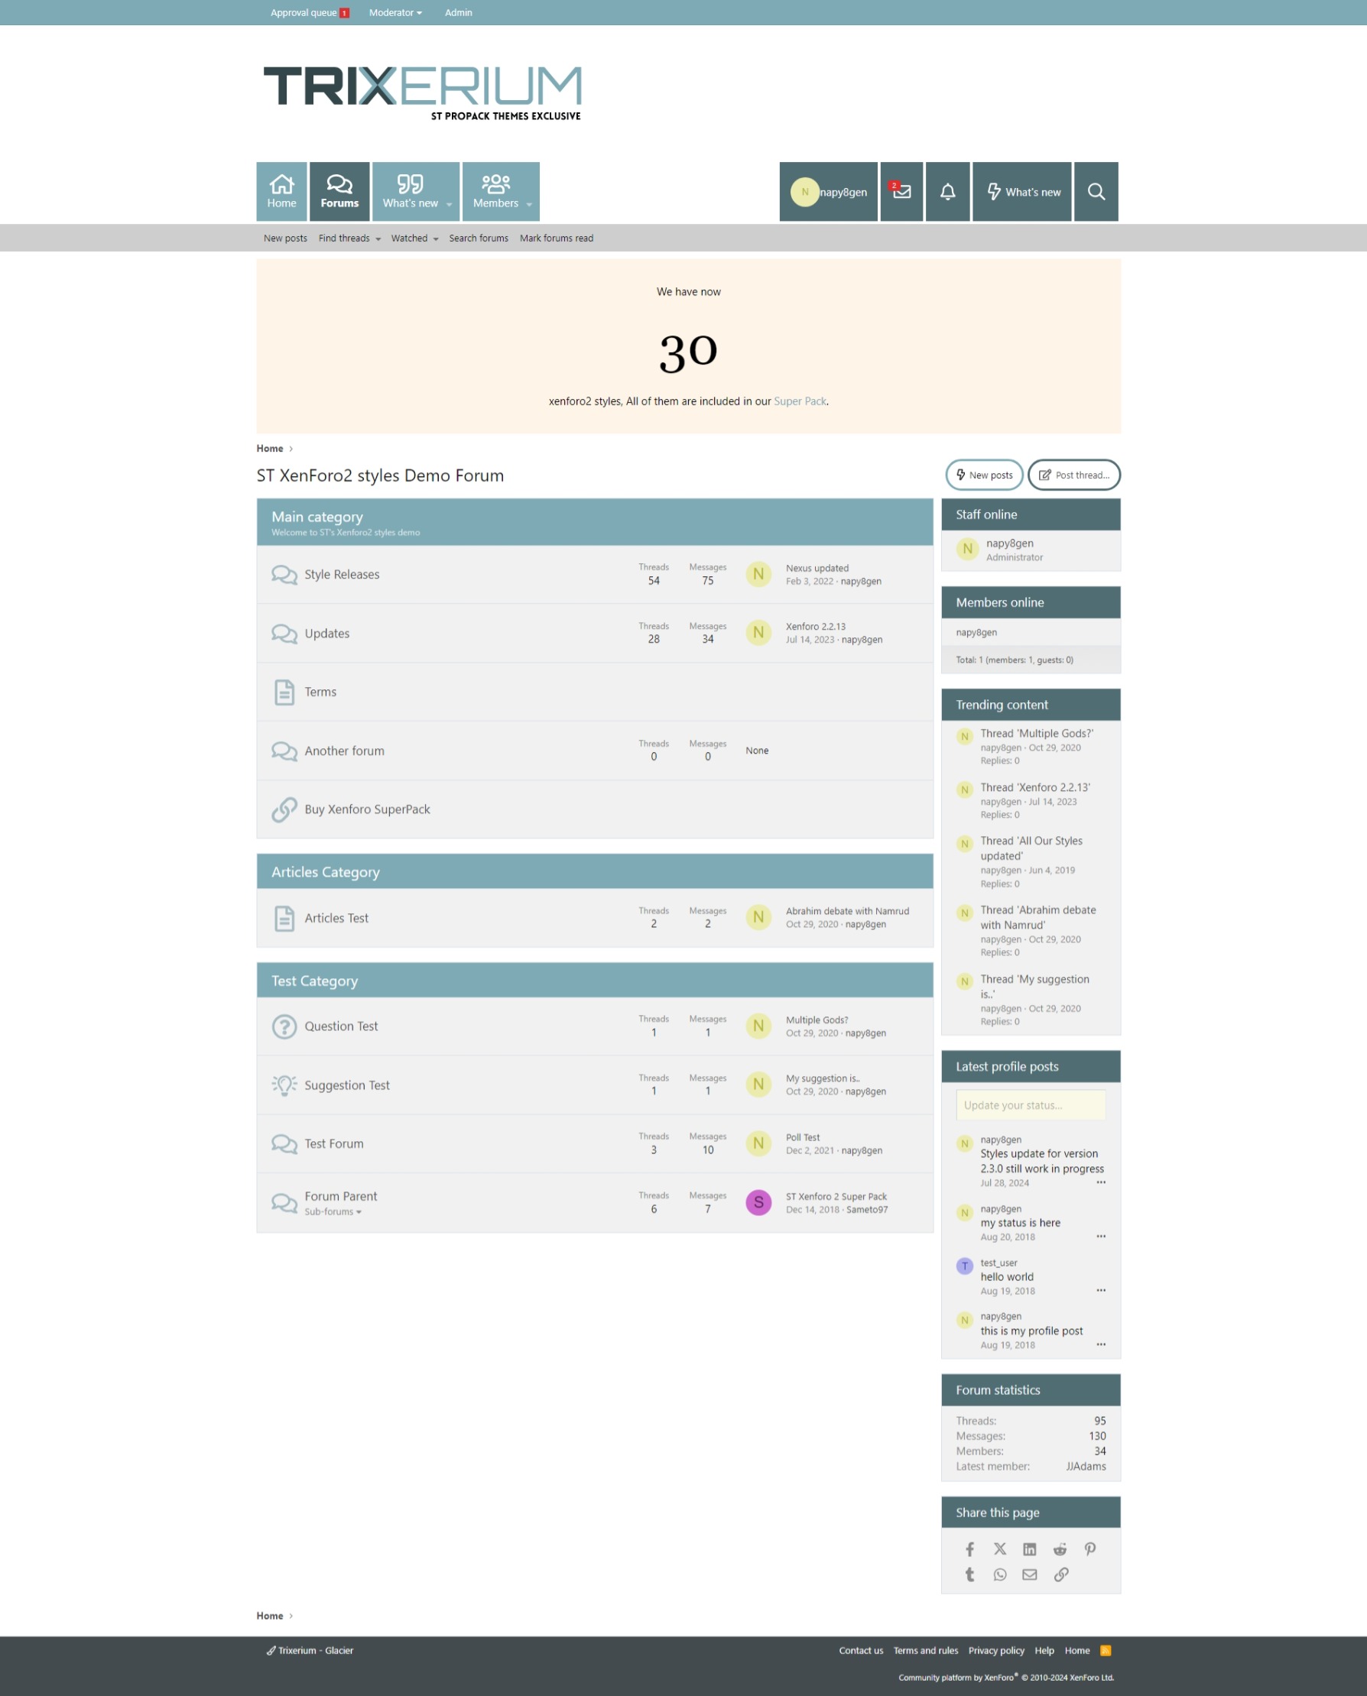The image size is (1367, 1696).
Task: Open the Super Pack link
Action: 800,401
